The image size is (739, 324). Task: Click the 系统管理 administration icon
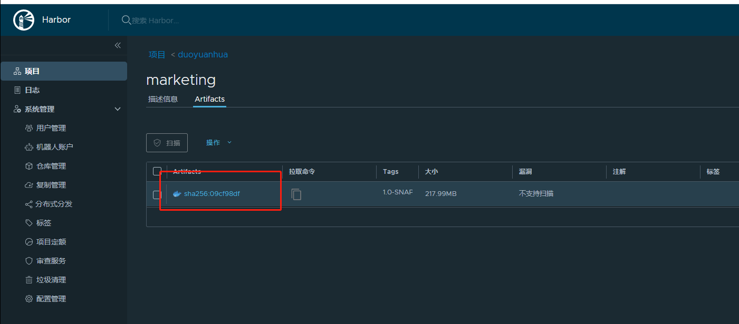point(17,109)
